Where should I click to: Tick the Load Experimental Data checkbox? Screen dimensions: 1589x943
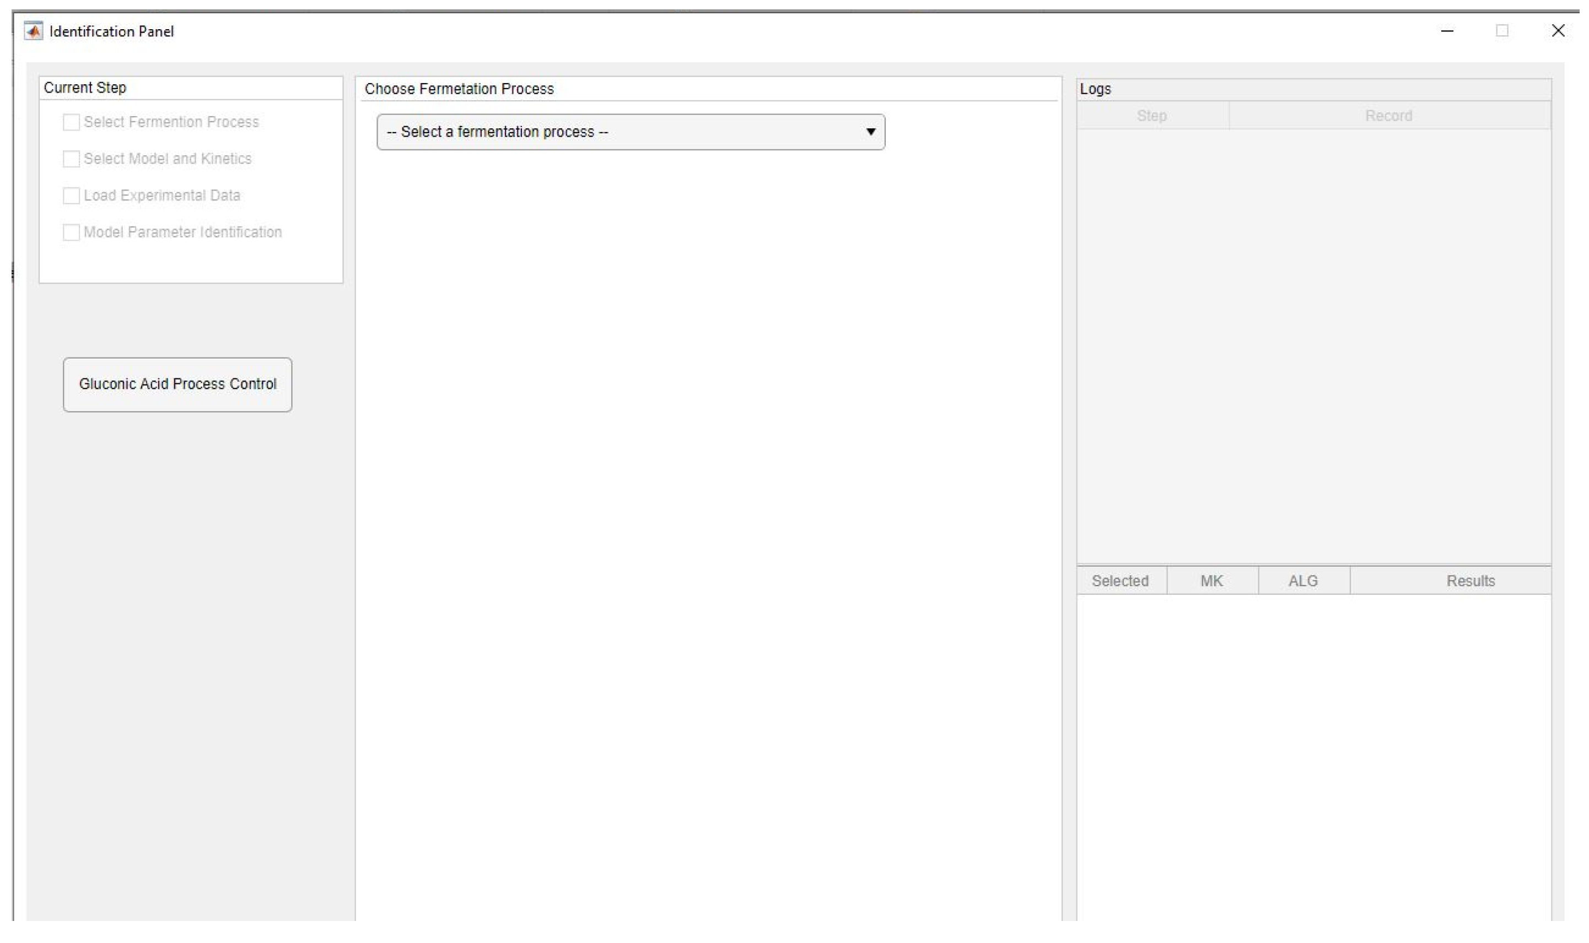[x=71, y=196]
